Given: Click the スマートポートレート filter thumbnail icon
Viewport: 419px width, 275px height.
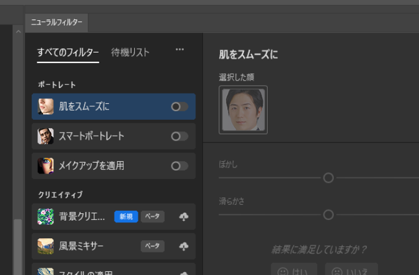Looking at the screenshot, I should (45, 136).
